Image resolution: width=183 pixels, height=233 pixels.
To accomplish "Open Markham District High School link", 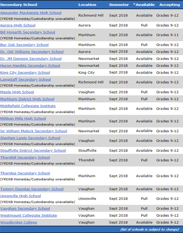I will [x=27, y=99].
